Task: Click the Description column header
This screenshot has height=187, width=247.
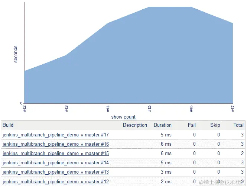Action: [x=135, y=125]
